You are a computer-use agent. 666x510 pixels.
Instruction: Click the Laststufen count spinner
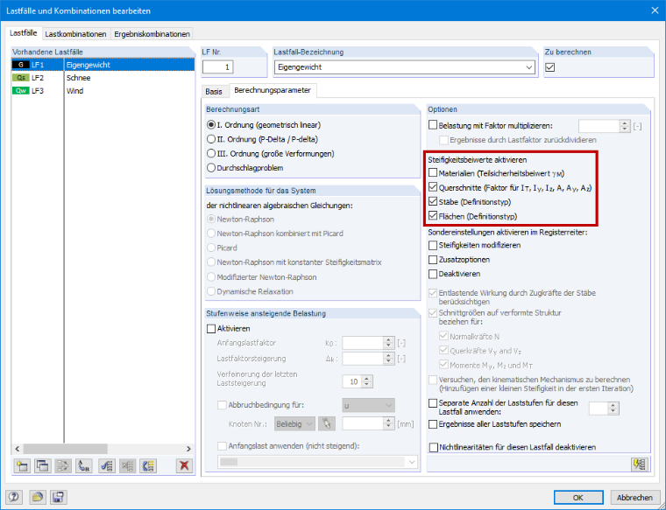[x=613, y=409]
